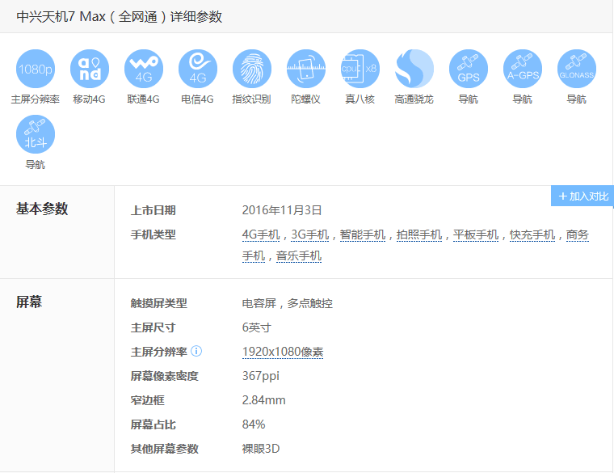Image resolution: width=614 pixels, height=473 pixels.
Task: Click the info icon next to 主屏分辨率
Action: click(x=196, y=351)
